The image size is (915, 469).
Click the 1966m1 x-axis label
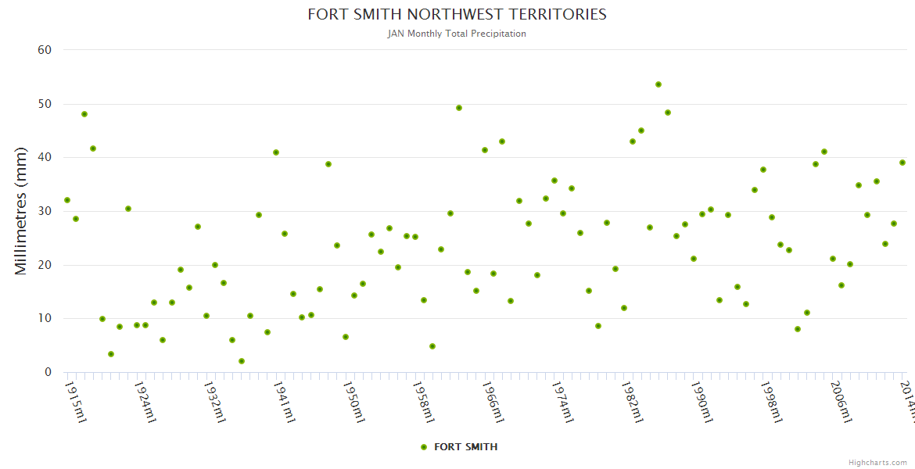point(493,402)
